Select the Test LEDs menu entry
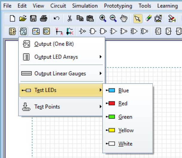 61,90
